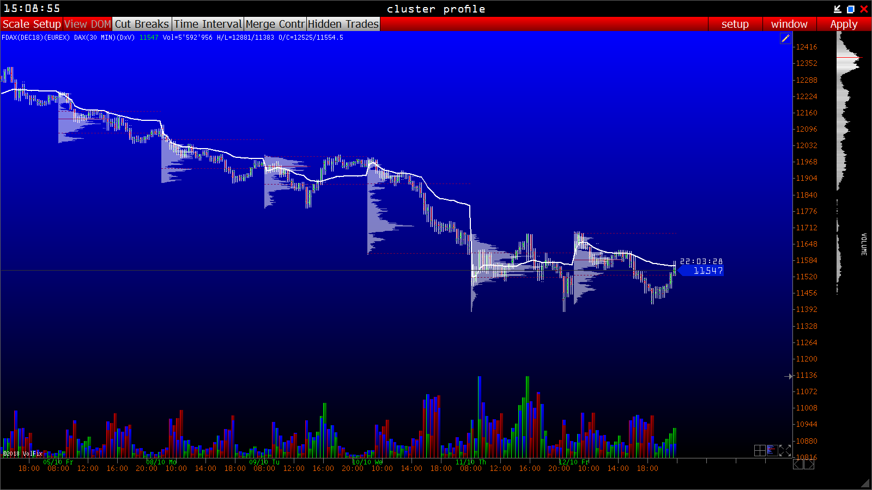Click the window button
This screenshot has height=490, width=872.
tap(789, 24)
